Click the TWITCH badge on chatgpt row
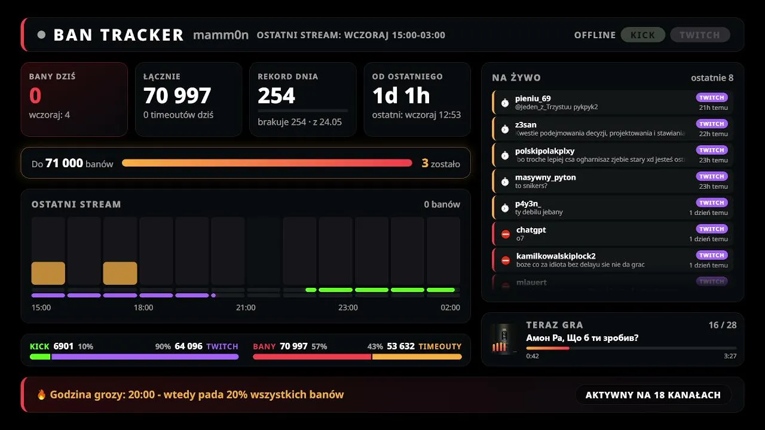 pos(712,229)
